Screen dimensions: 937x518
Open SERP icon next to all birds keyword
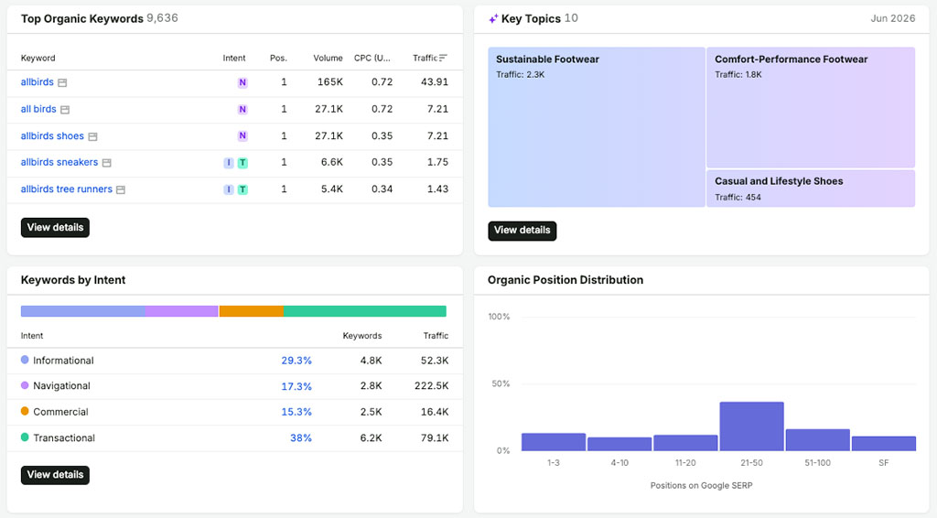coord(65,110)
